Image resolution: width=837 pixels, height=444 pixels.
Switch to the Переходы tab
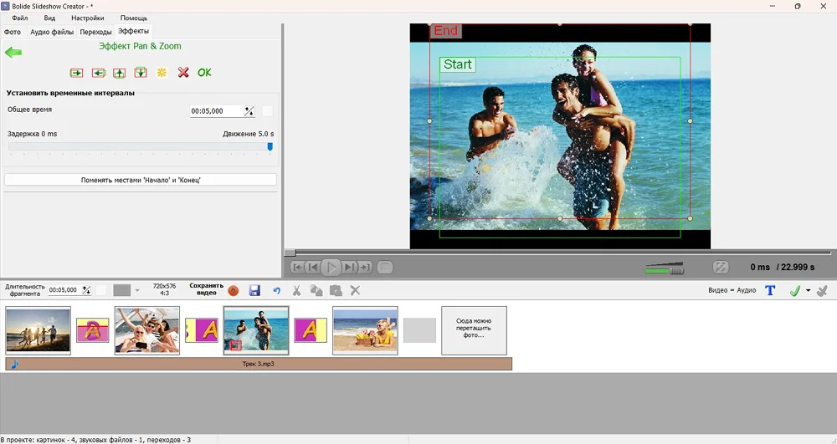[x=95, y=33]
